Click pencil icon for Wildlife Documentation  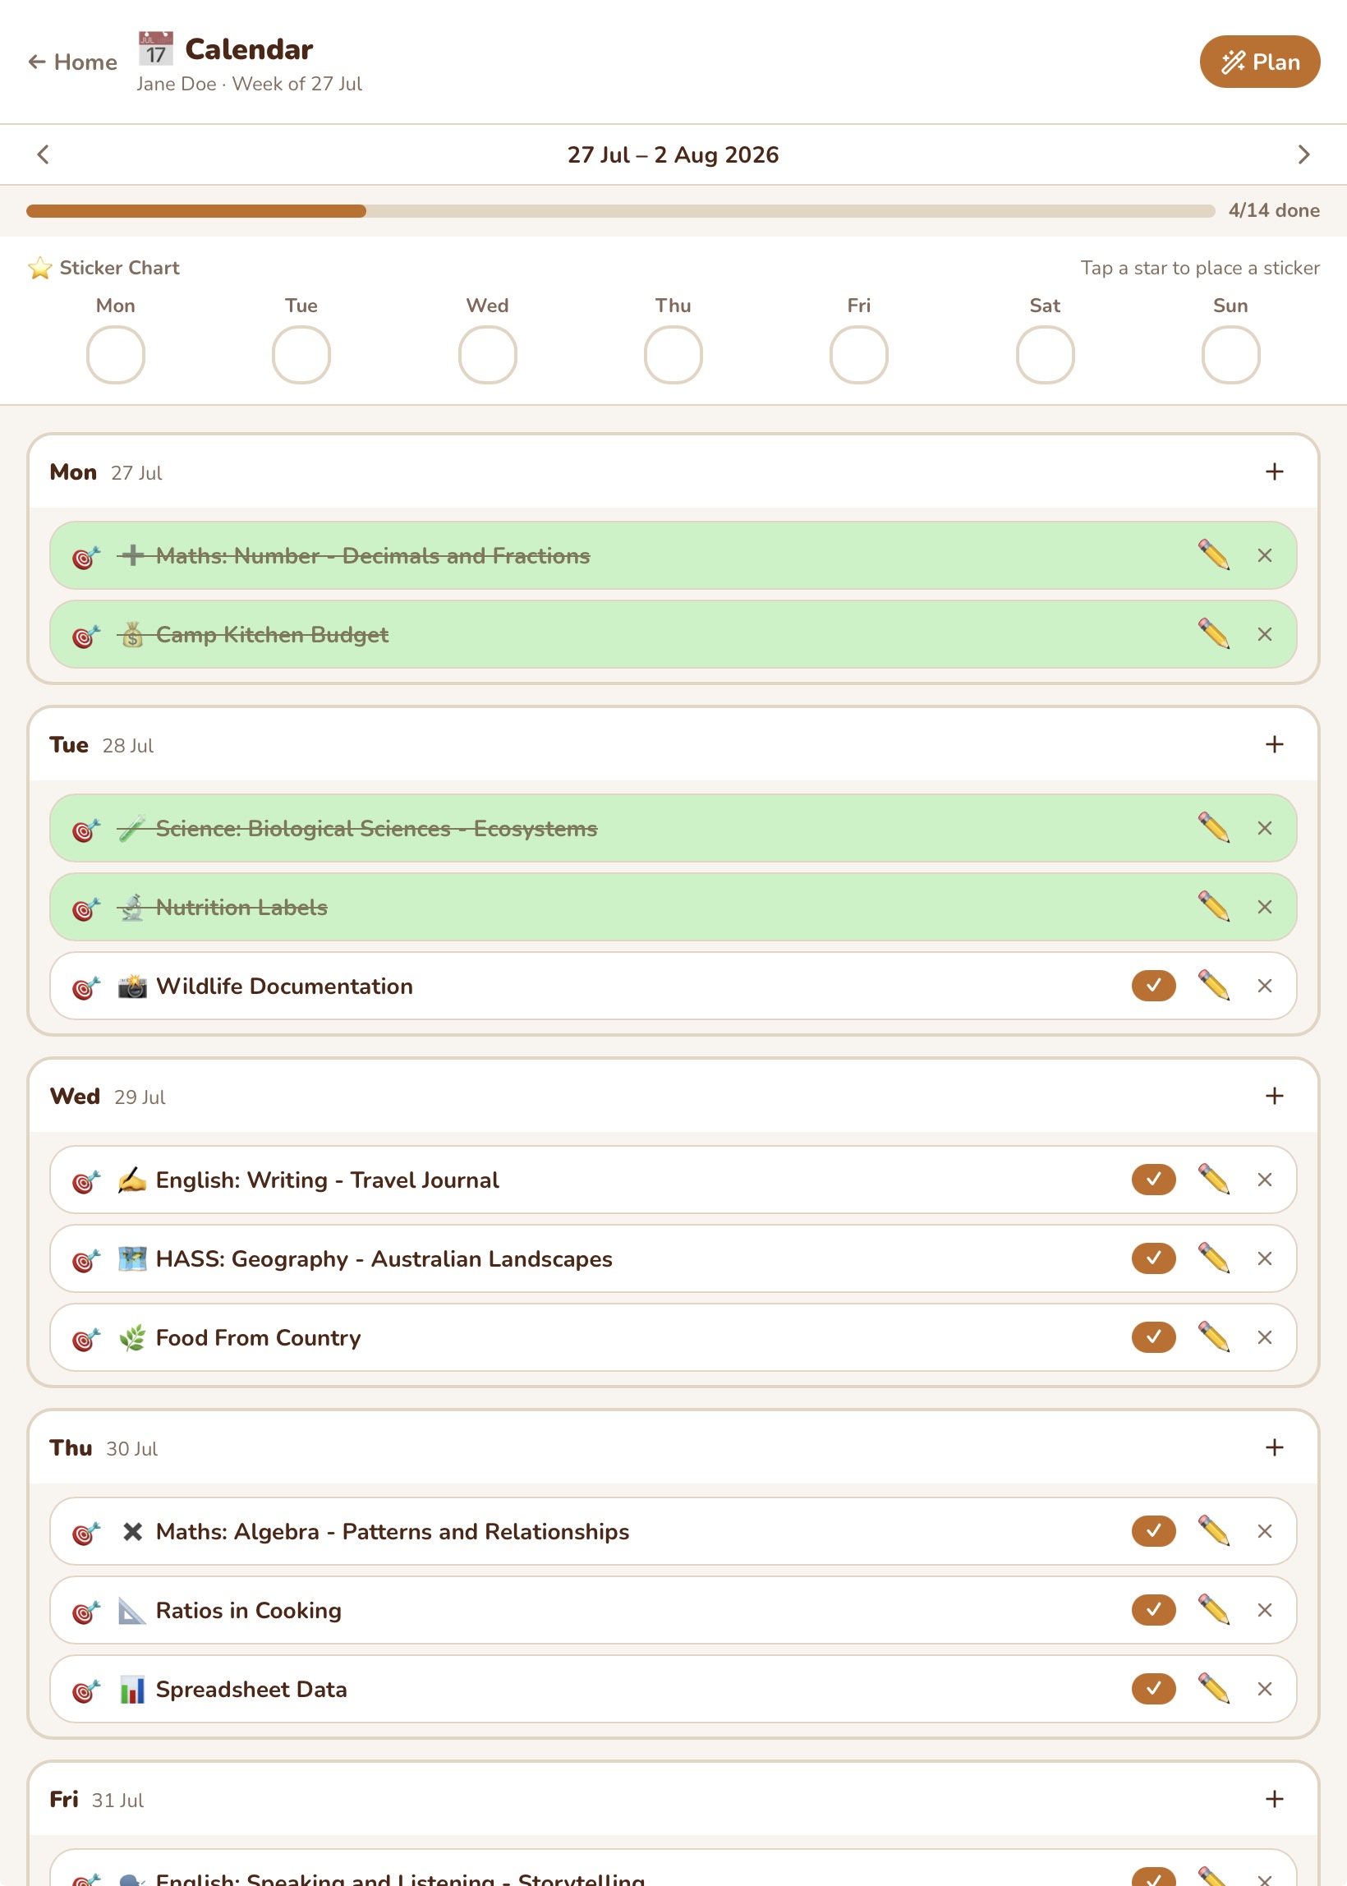[1213, 985]
